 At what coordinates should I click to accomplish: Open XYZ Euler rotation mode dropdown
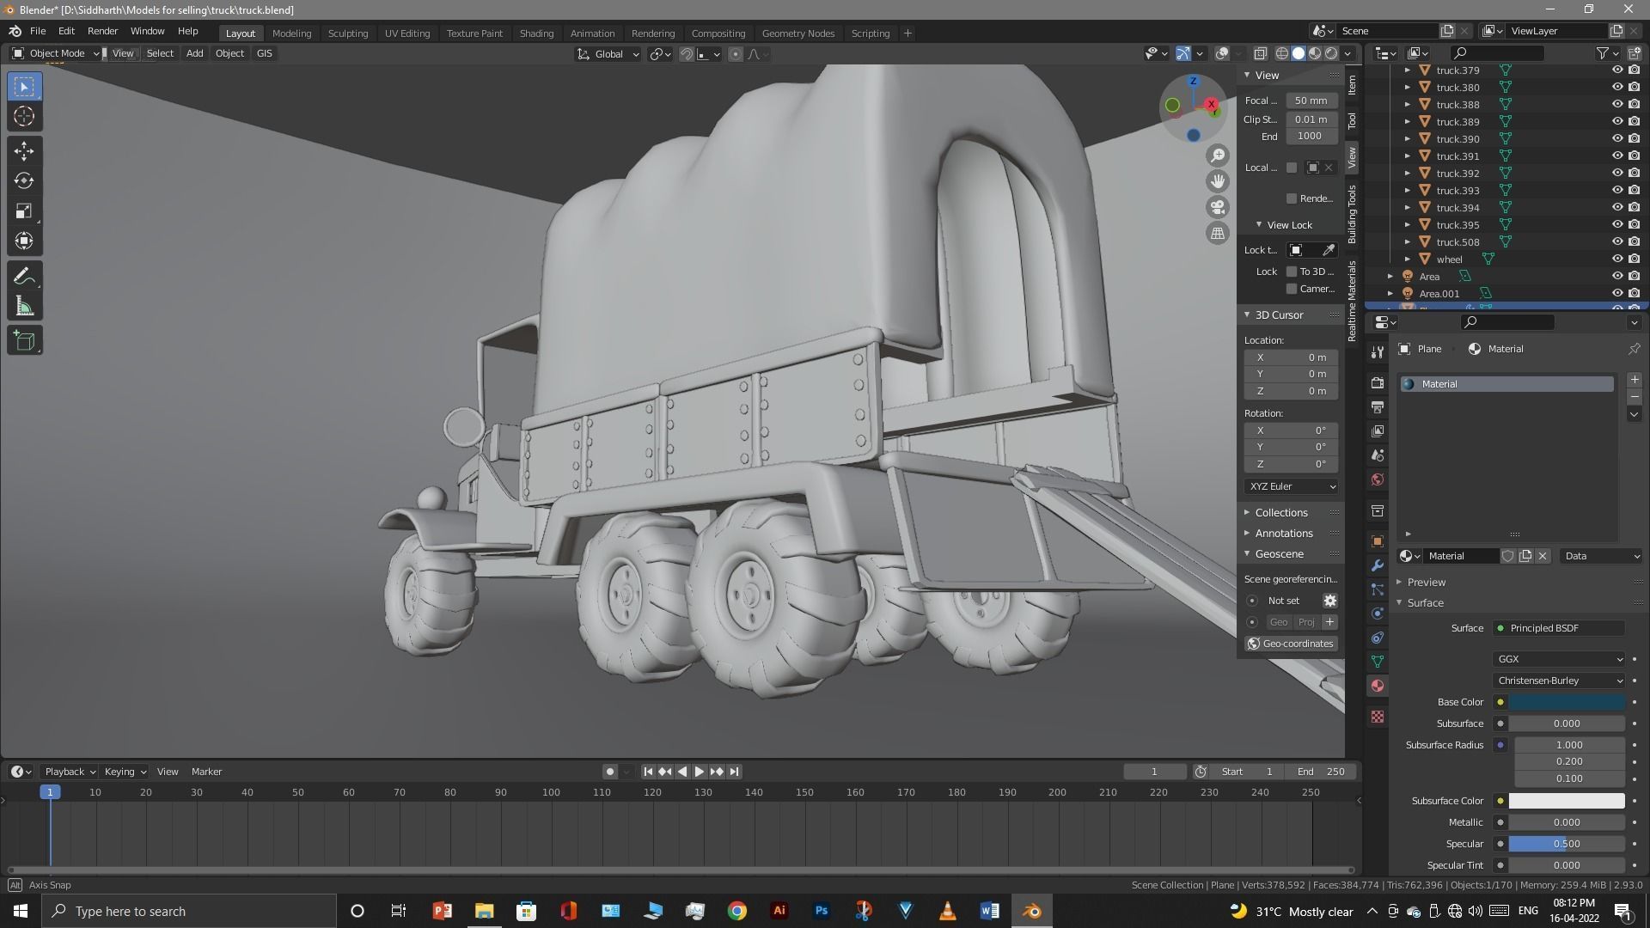point(1291,486)
